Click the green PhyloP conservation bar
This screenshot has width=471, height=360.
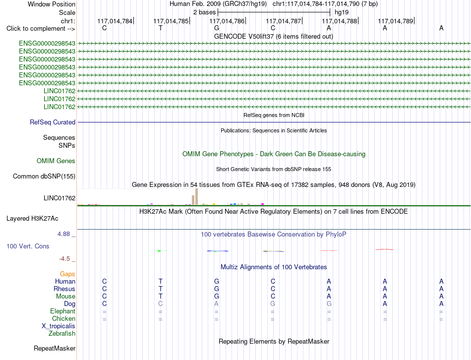point(159,250)
